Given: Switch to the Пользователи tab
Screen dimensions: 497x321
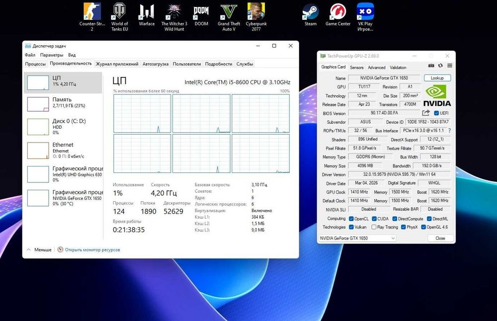Looking at the screenshot, I should [187, 64].
